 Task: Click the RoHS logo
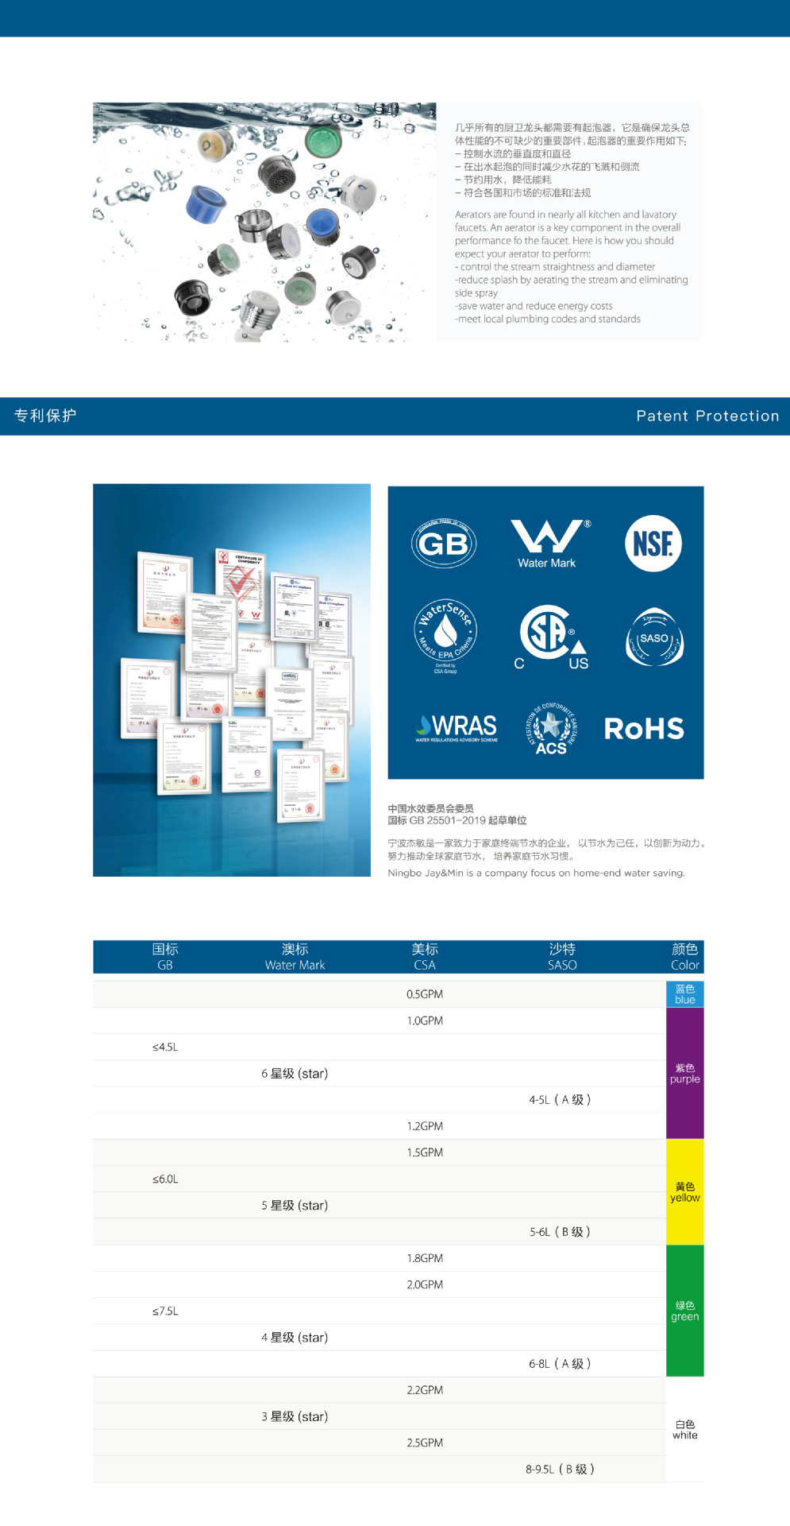point(644,729)
